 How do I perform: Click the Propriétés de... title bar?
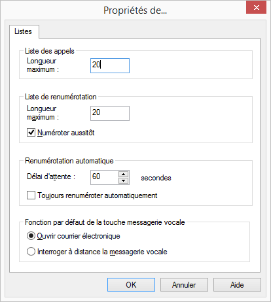(123, 10)
